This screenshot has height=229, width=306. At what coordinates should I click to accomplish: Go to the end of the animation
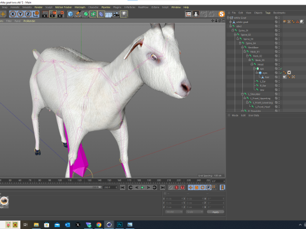click(x=163, y=188)
